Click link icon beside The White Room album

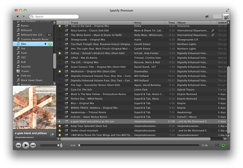pos(213,35)
